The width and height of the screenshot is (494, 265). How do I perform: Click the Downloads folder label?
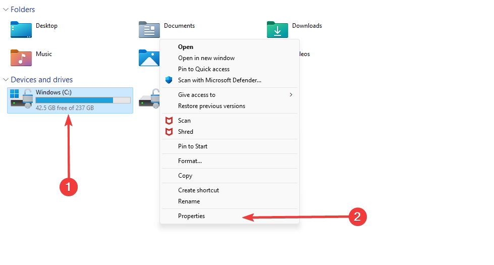[x=307, y=26]
